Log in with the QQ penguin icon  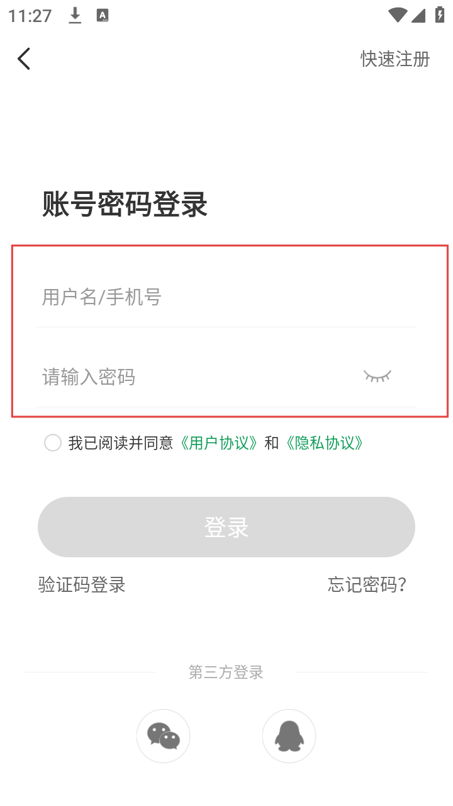(289, 735)
